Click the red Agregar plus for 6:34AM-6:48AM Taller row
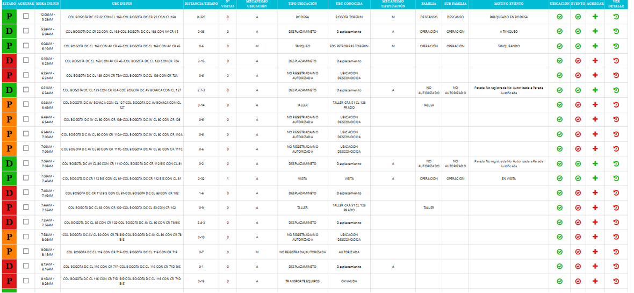 click(595, 105)
